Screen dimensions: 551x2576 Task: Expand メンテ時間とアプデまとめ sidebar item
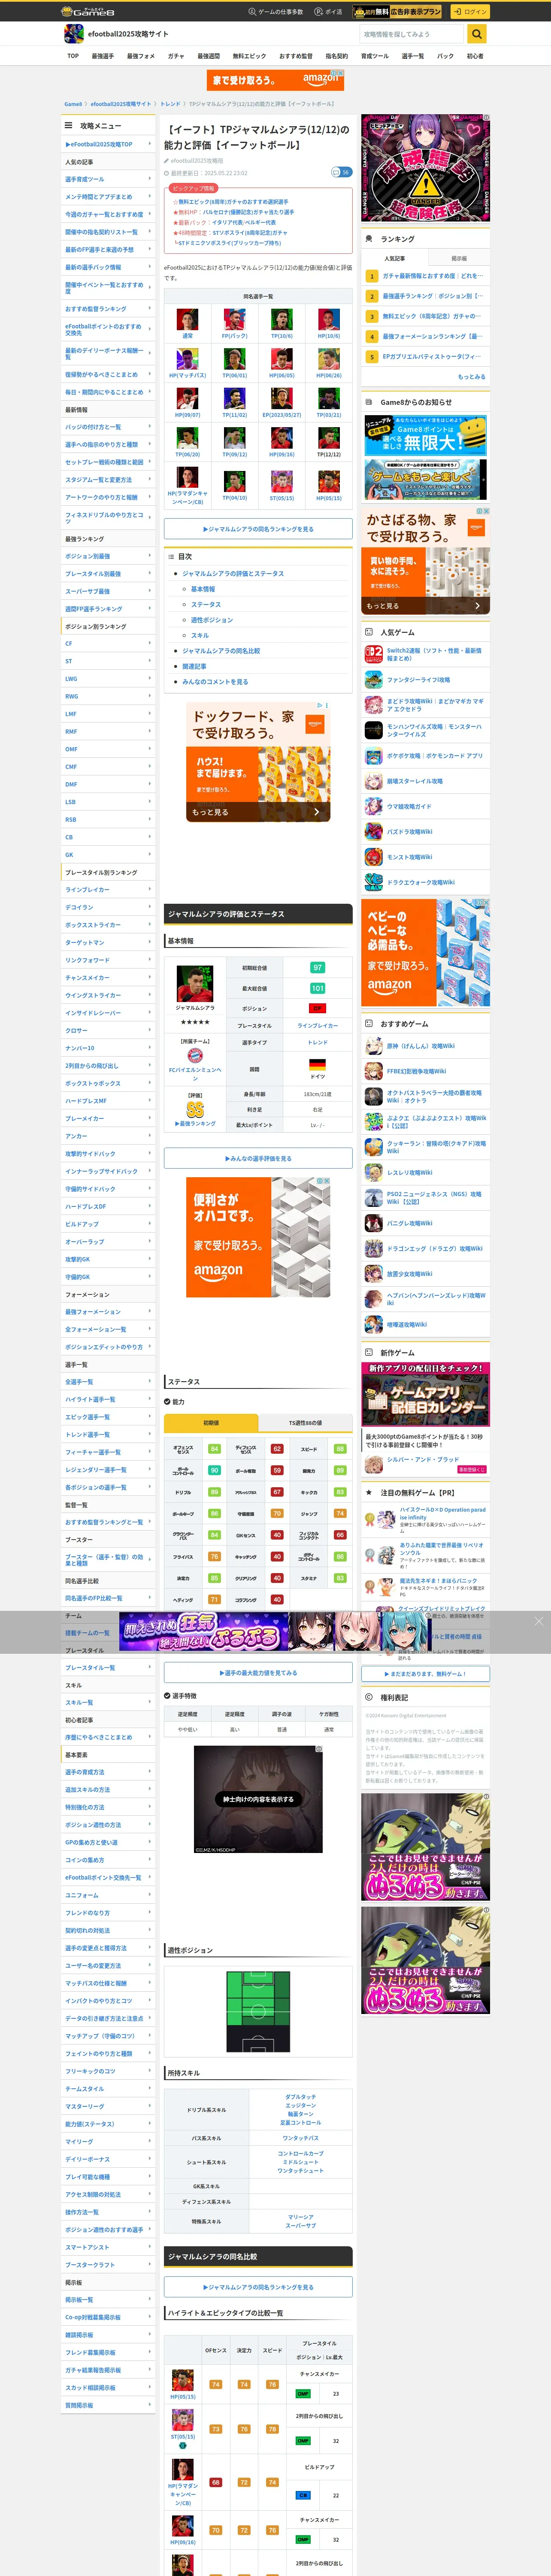pos(108,197)
